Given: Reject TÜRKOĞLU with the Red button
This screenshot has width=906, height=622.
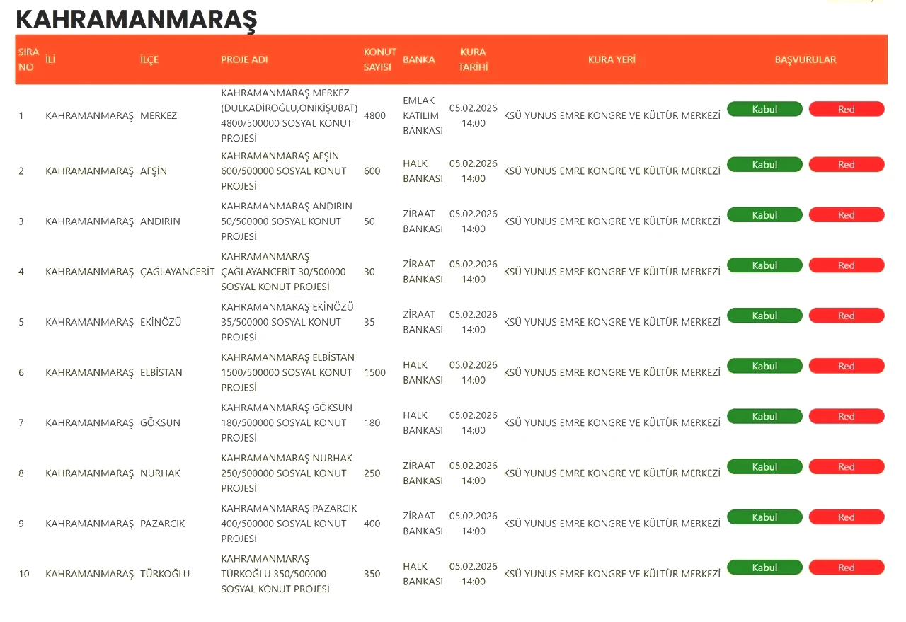Looking at the screenshot, I should [846, 568].
